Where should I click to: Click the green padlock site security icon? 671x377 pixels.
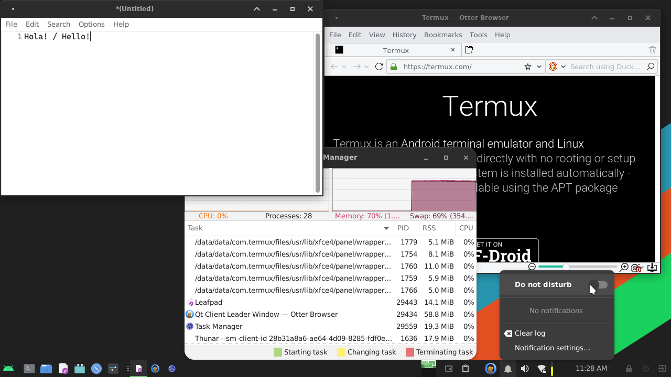(394, 66)
